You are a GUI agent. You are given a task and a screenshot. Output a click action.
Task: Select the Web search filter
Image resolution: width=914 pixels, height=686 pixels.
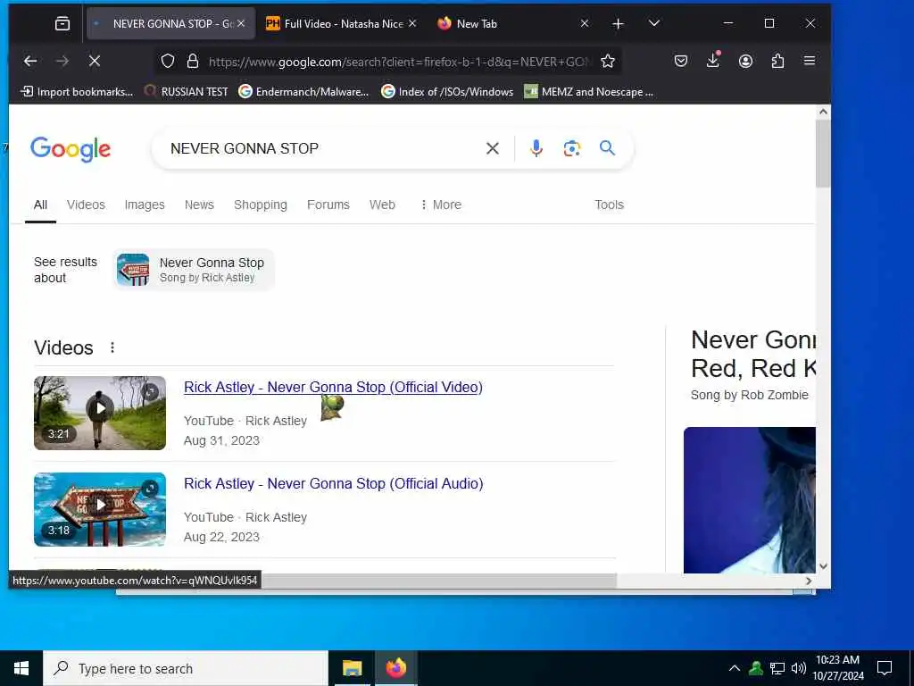(382, 205)
